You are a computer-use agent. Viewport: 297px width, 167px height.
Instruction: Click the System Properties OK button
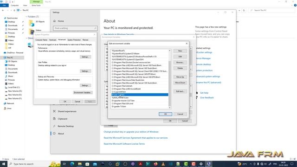tap(65, 102)
